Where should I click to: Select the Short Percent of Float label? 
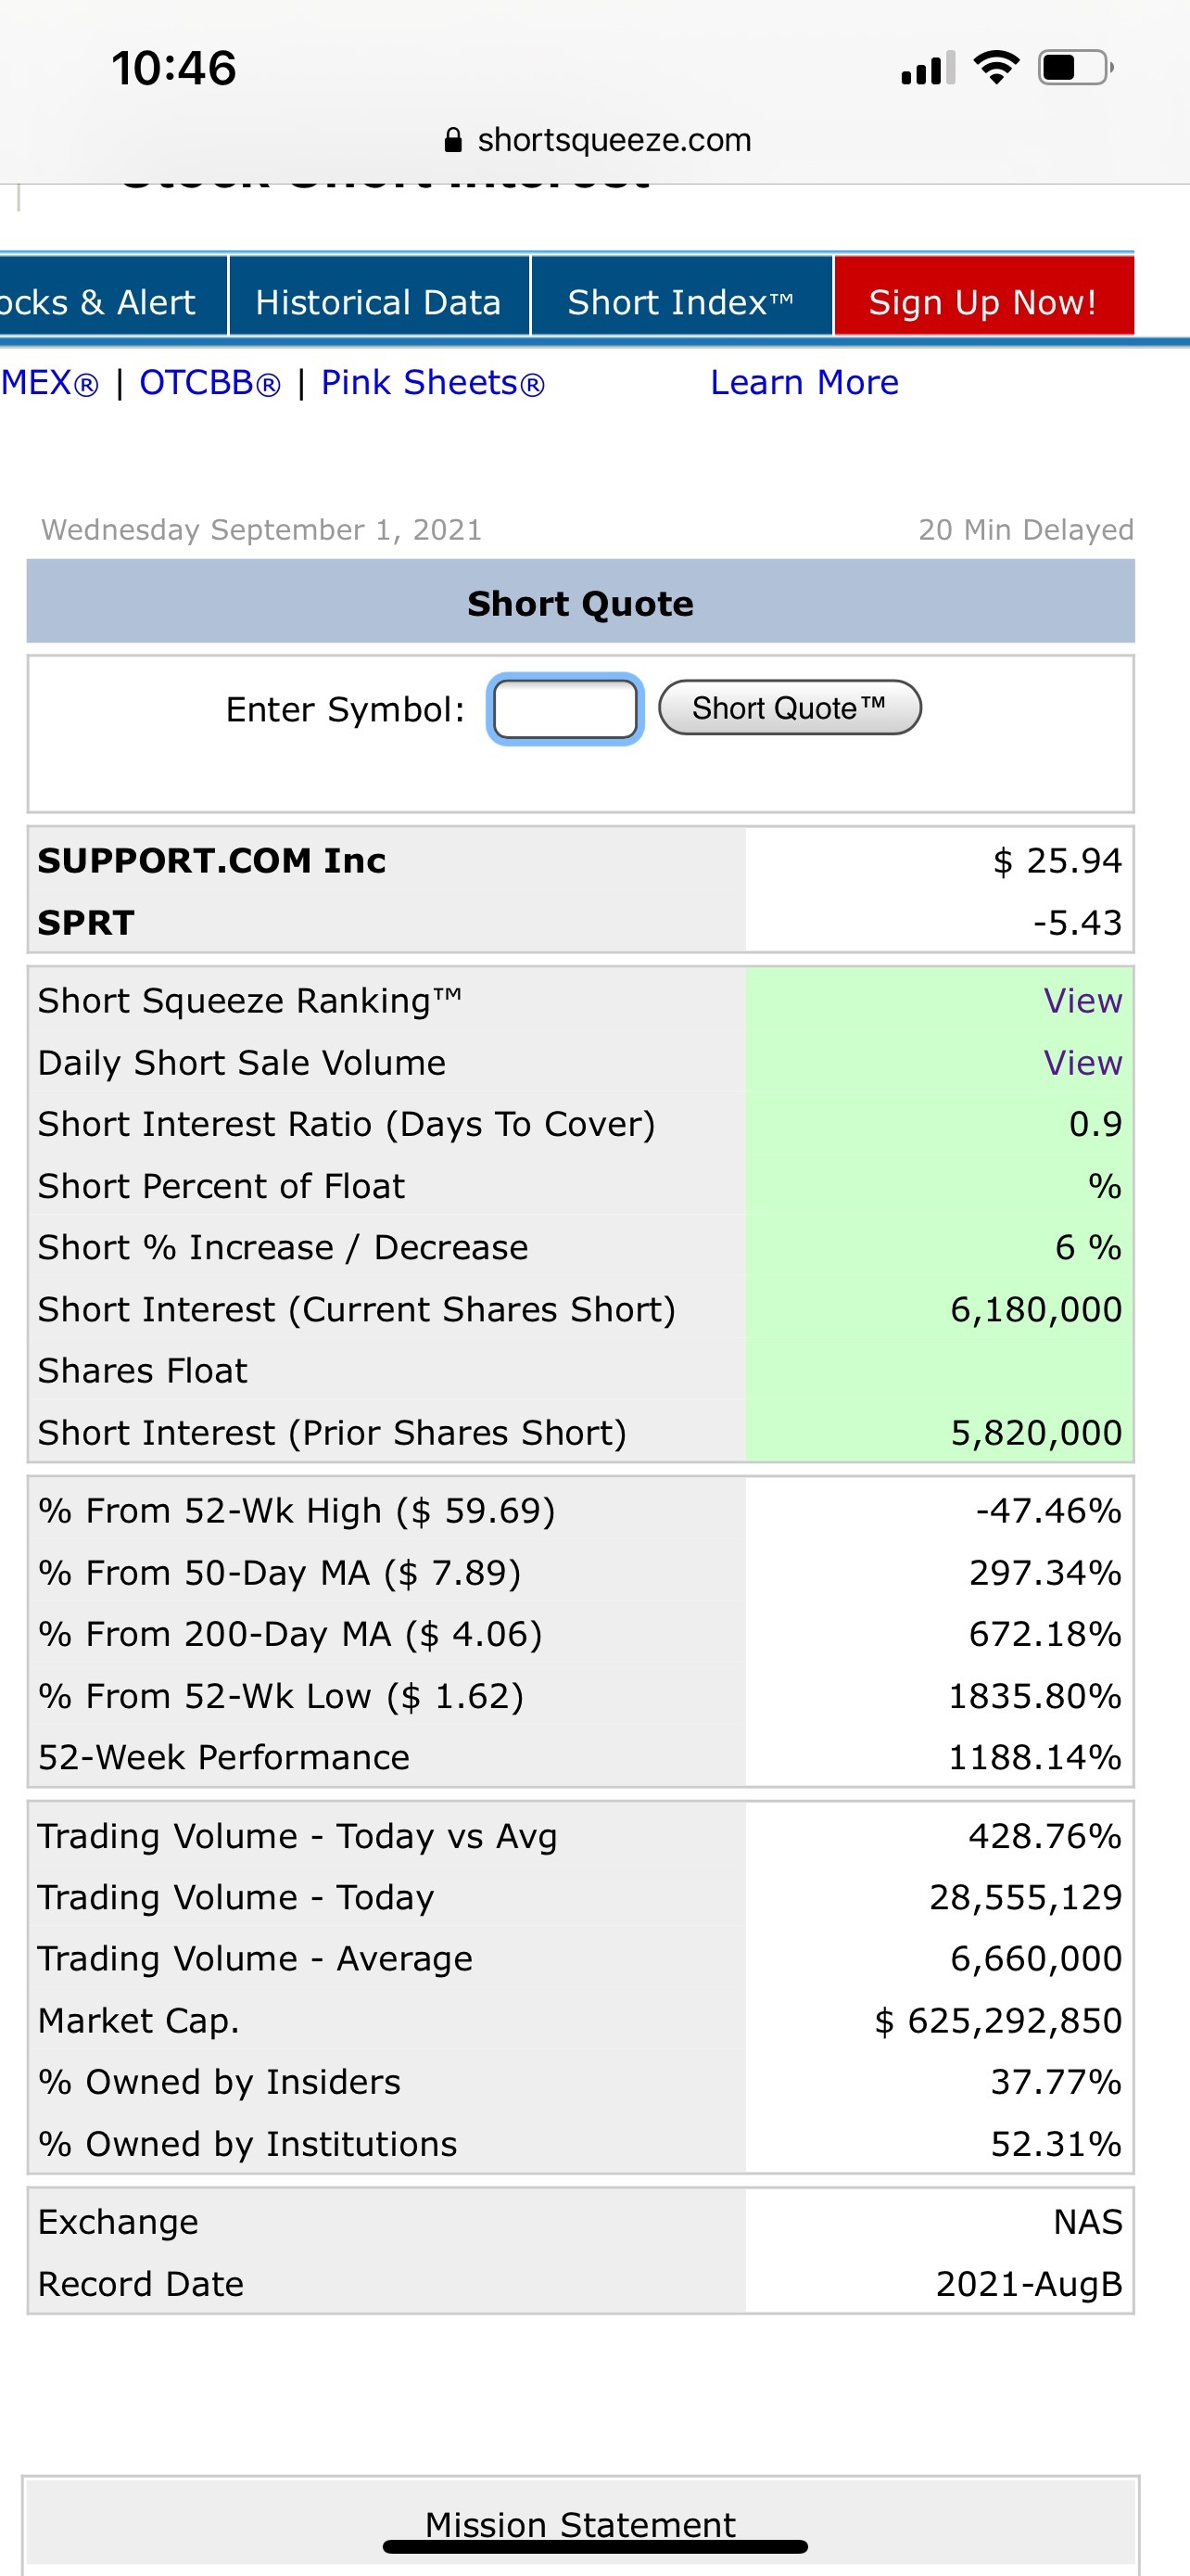point(221,1187)
